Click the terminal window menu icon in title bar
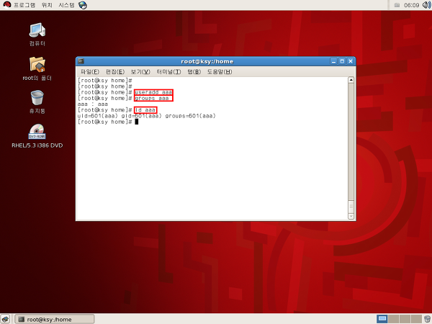 coord(81,61)
